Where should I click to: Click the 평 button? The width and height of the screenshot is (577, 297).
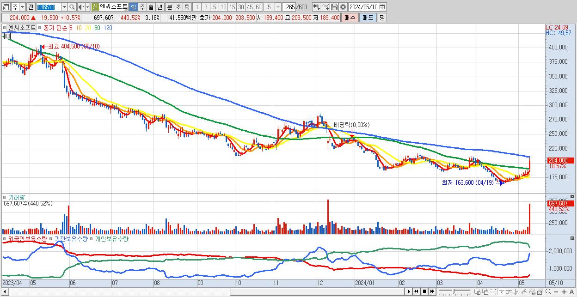point(382,18)
